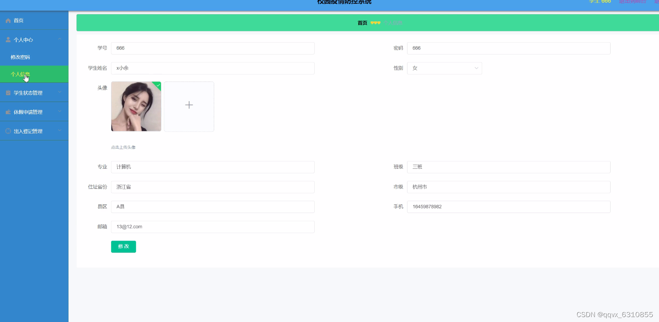Focus the 邮箱 email input field
Image resolution: width=659 pixels, height=322 pixels.
tap(213, 227)
